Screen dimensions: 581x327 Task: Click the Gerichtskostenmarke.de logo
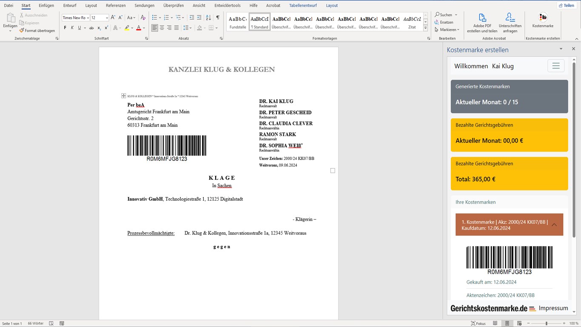click(493, 308)
